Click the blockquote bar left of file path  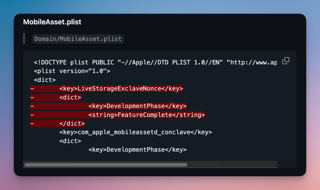point(24,39)
